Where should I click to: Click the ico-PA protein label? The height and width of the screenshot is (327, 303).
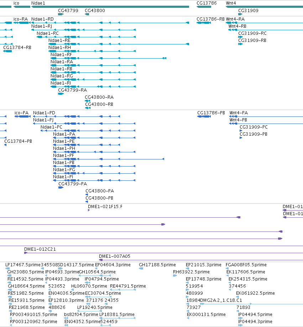(x=21, y=113)
